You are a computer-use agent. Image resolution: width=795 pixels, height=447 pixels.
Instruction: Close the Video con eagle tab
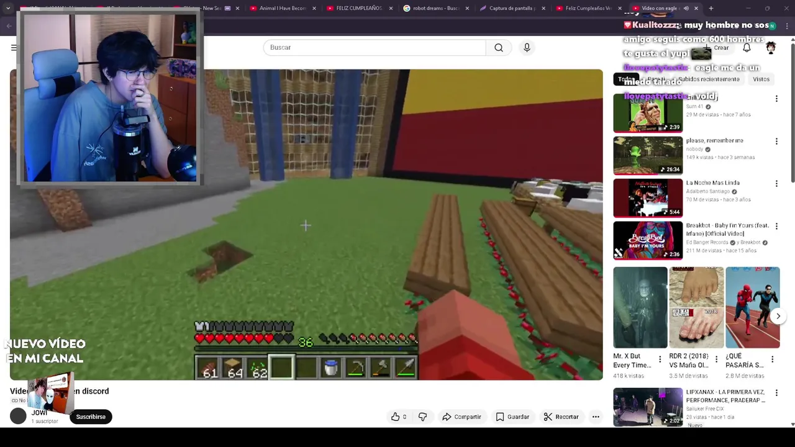(x=696, y=8)
